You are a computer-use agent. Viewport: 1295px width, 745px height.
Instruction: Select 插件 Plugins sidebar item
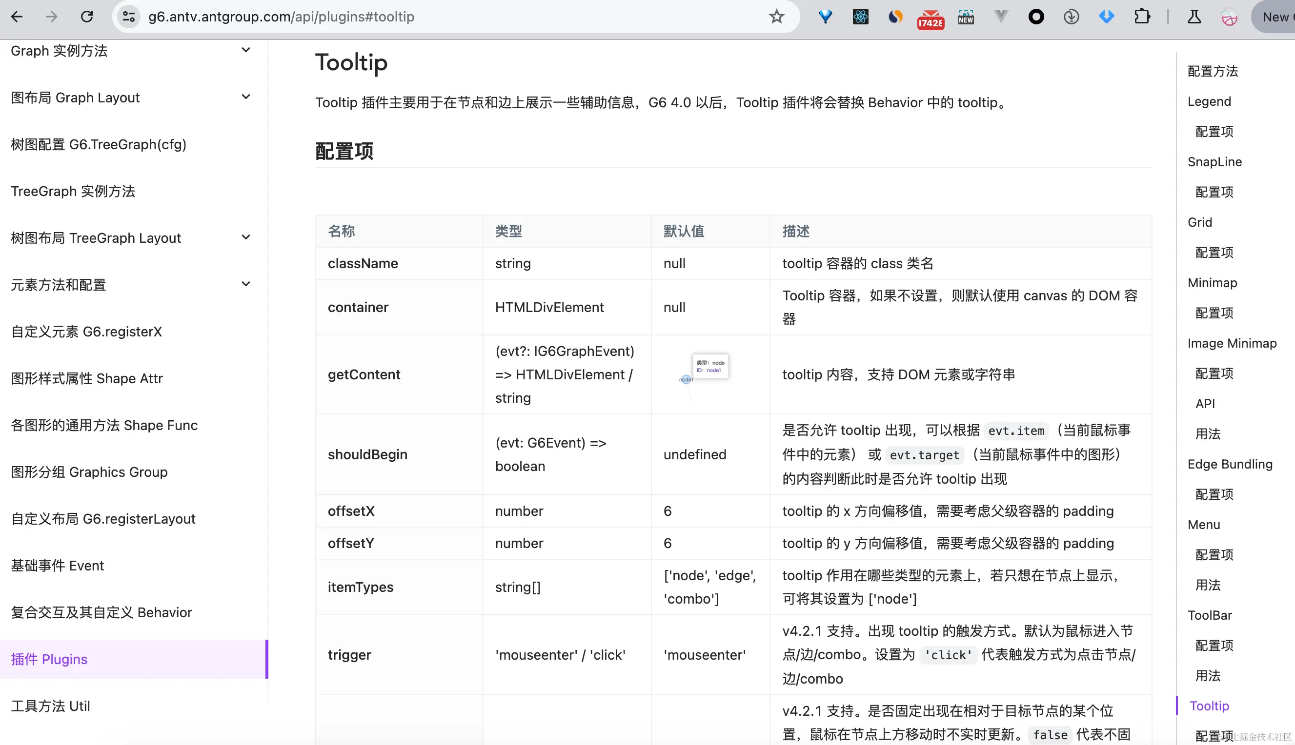133,659
